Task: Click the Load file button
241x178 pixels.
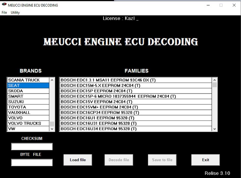Action: pyautogui.click(x=78, y=160)
